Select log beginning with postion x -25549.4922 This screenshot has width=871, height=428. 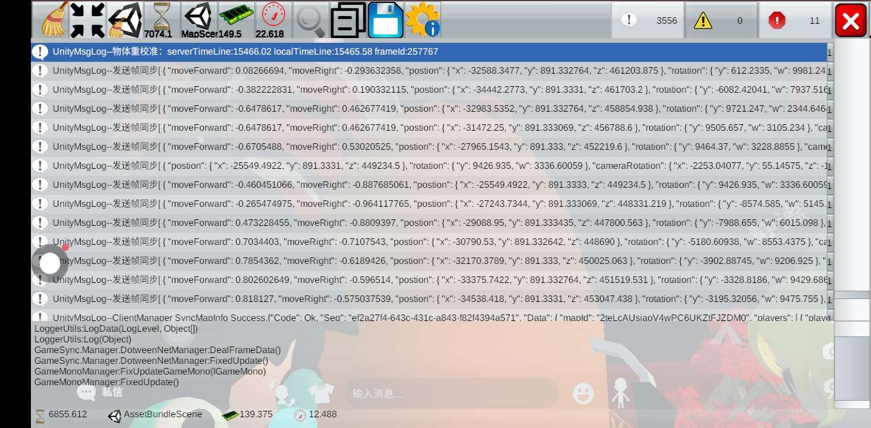click(429, 166)
